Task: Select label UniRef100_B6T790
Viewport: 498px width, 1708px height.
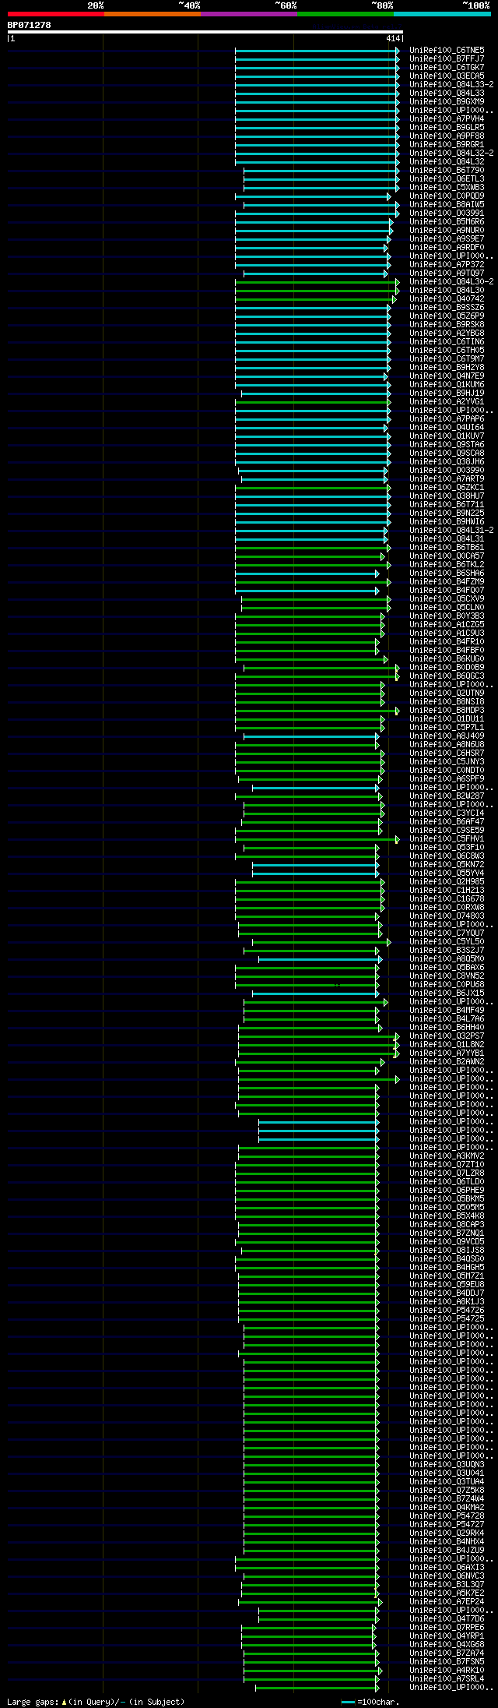Action: (447, 170)
